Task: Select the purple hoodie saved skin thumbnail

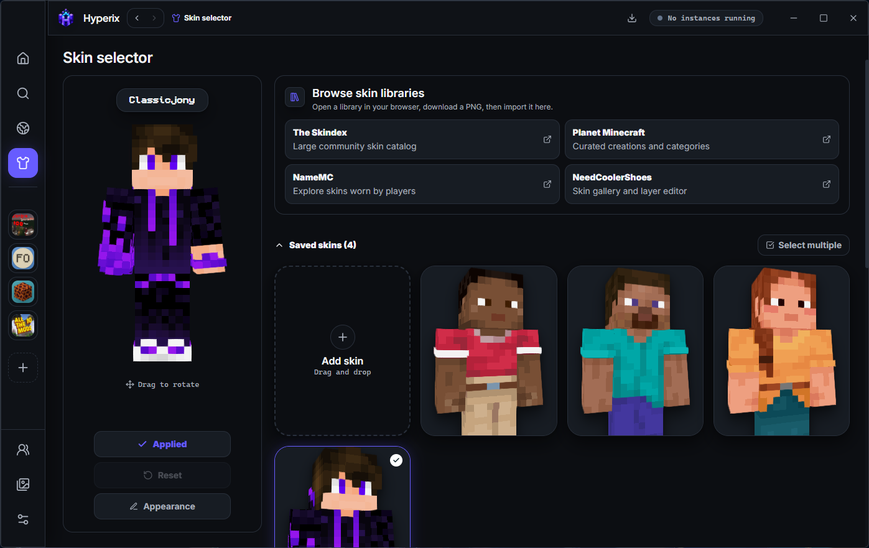Action: (x=343, y=498)
